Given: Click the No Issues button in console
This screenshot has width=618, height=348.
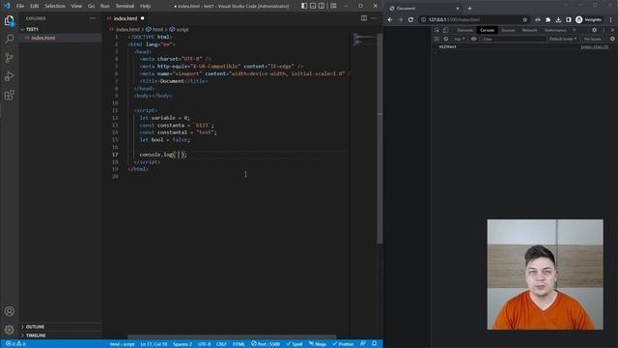Looking at the screenshot, I should pos(592,39).
